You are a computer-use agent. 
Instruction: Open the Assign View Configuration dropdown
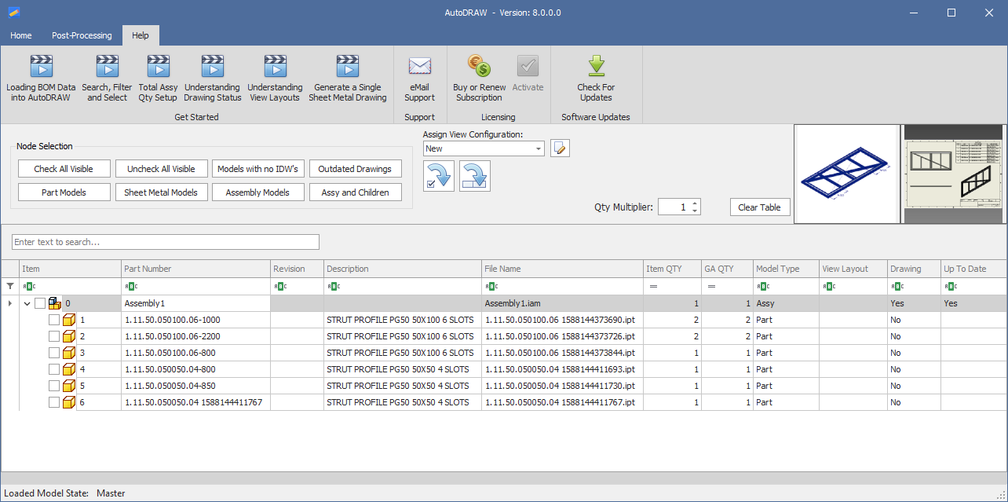pos(539,148)
